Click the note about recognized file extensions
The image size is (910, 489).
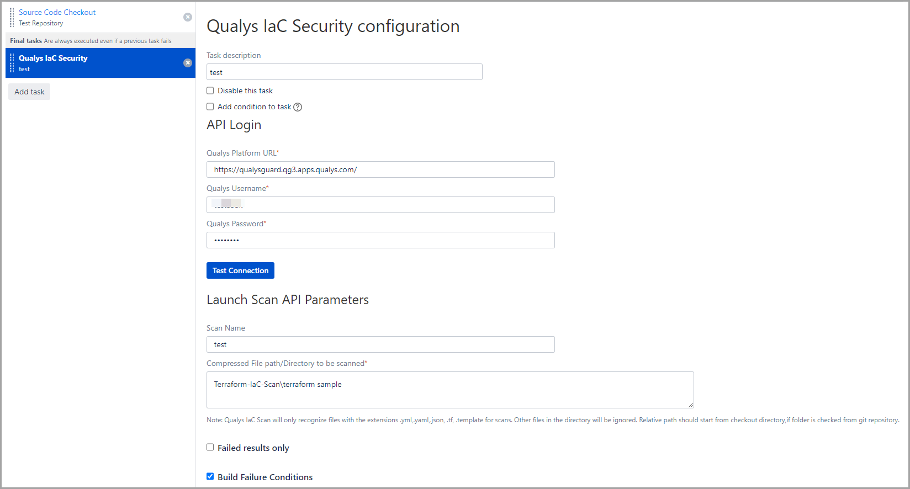coord(553,420)
